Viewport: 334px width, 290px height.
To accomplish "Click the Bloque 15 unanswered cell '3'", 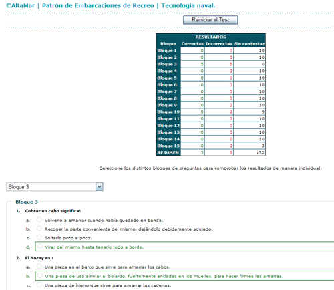I will pos(249,146).
